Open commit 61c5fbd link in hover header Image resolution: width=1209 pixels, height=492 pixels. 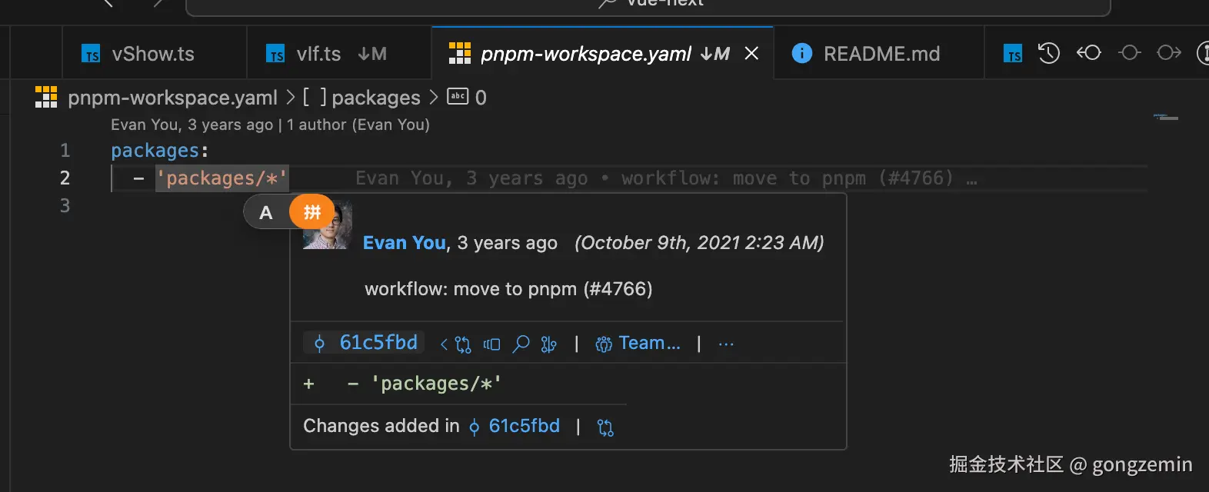pyautogui.click(x=378, y=343)
